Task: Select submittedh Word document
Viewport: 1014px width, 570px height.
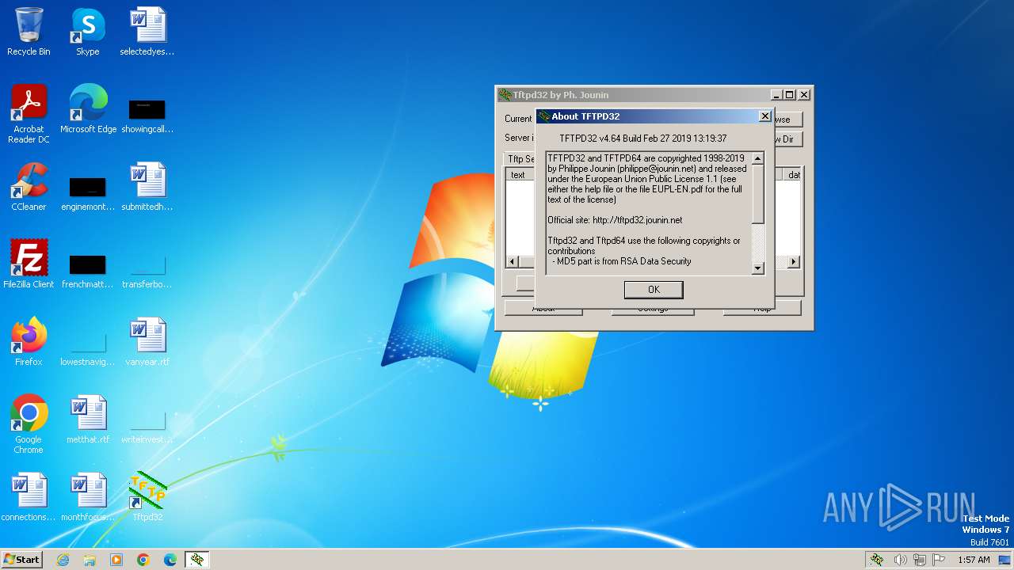Action: click(147, 187)
